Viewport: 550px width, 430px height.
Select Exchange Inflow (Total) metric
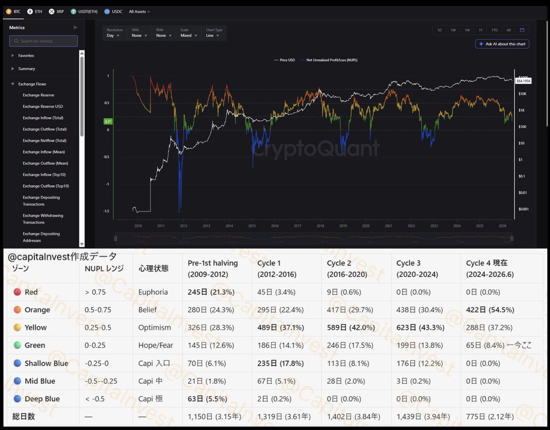coord(43,118)
